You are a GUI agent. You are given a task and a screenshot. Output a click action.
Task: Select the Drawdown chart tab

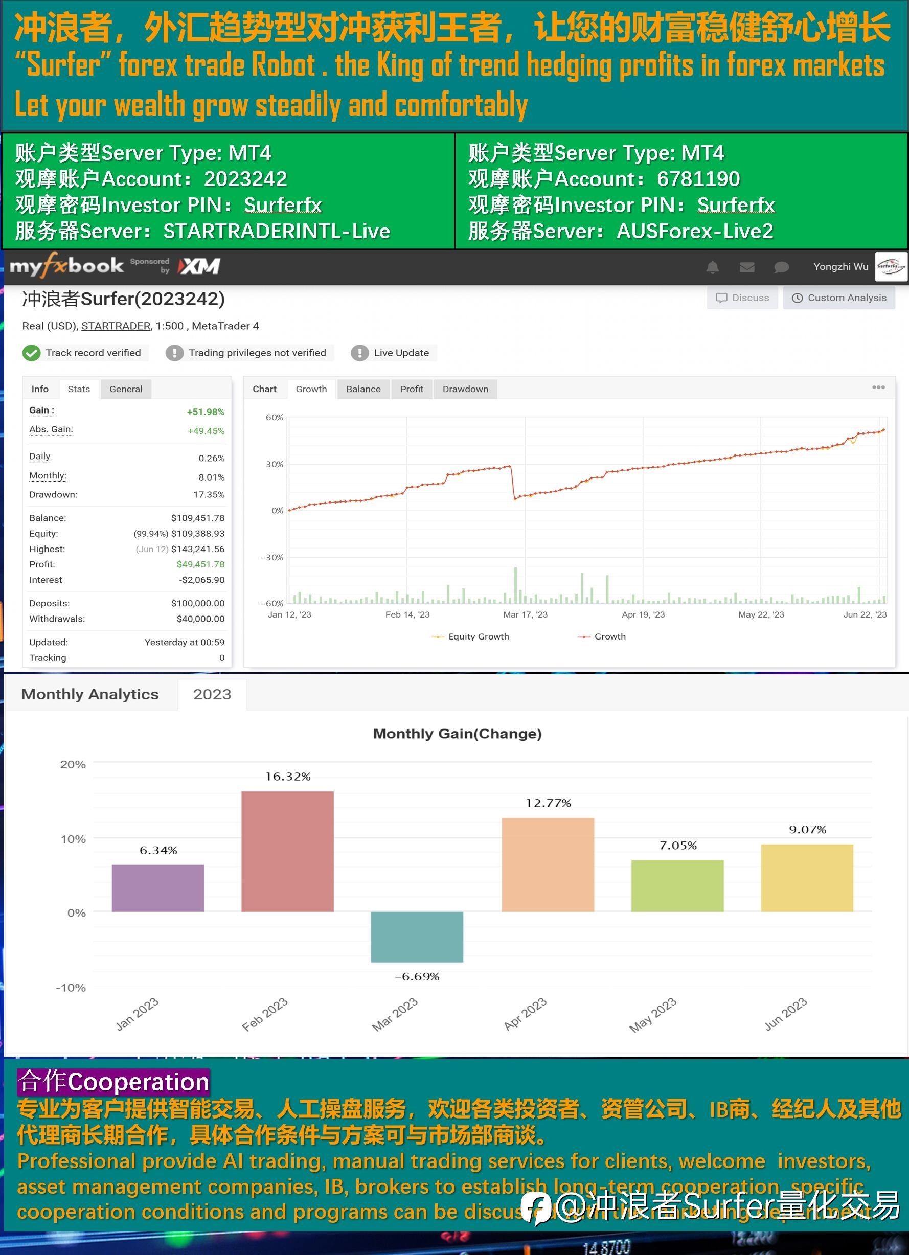(x=465, y=389)
